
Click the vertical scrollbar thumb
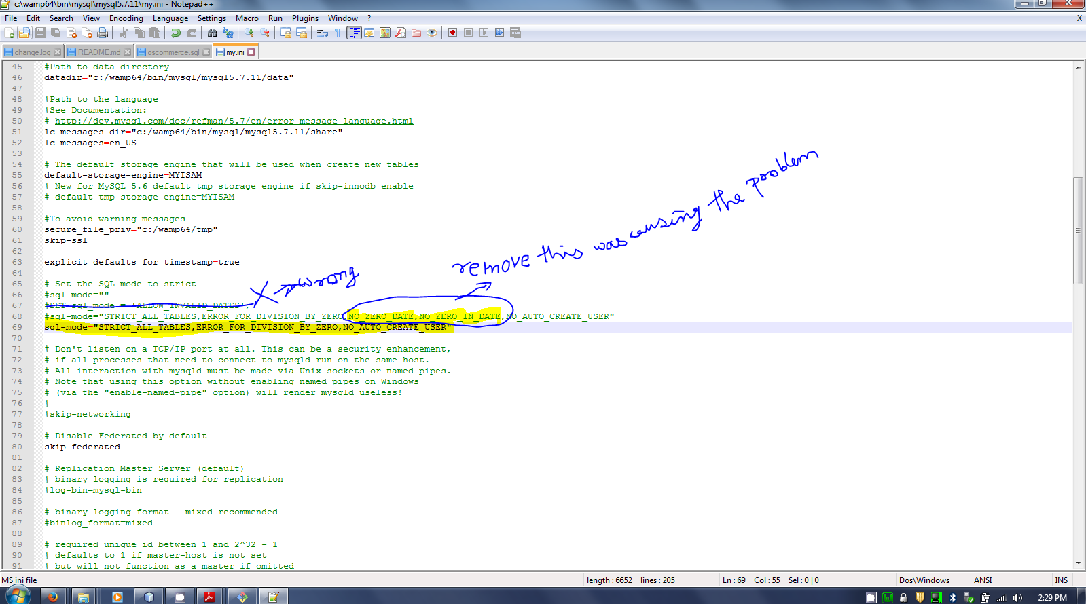coord(1079,231)
